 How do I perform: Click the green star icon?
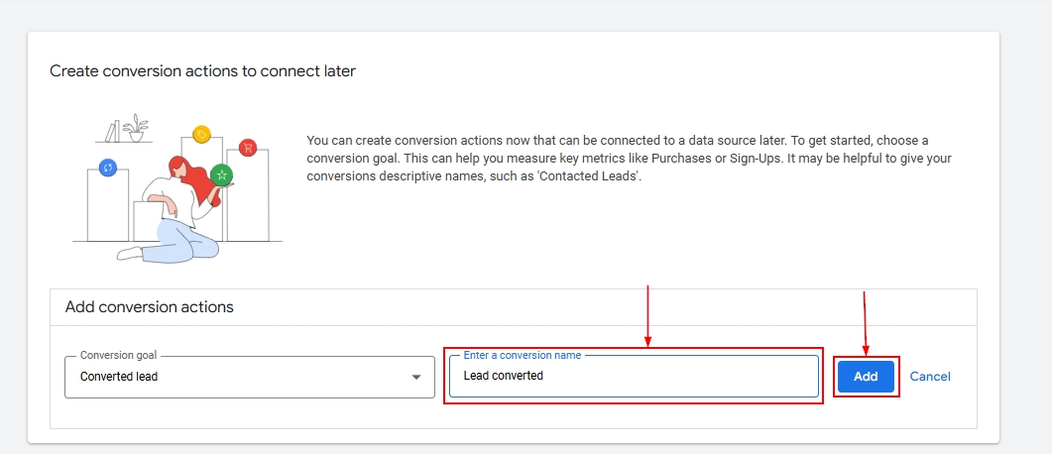coord(222,174)
